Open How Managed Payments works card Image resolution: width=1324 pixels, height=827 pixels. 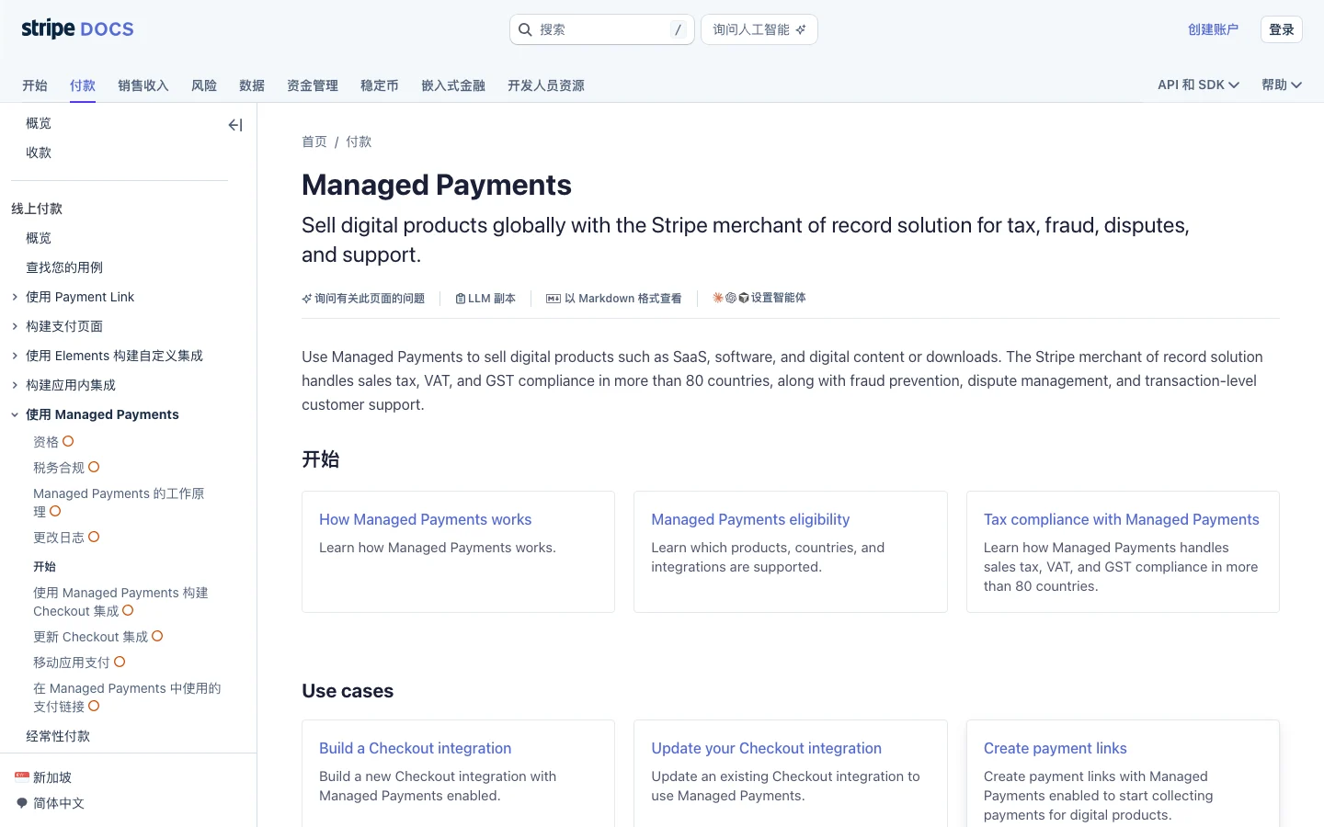(x=458, y=551)
